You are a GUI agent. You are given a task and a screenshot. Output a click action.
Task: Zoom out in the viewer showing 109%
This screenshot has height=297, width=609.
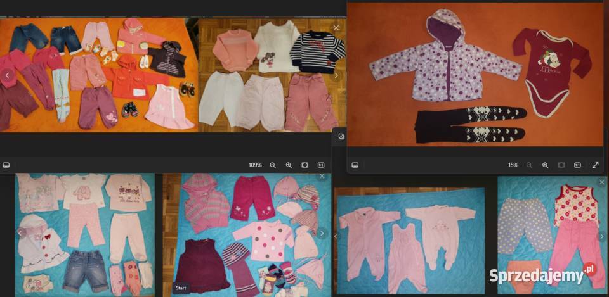tap(273, 165)
